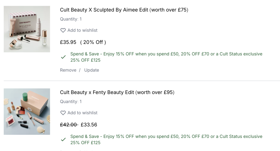Click the Add to wishlist text for Aimee Edit

82,30
